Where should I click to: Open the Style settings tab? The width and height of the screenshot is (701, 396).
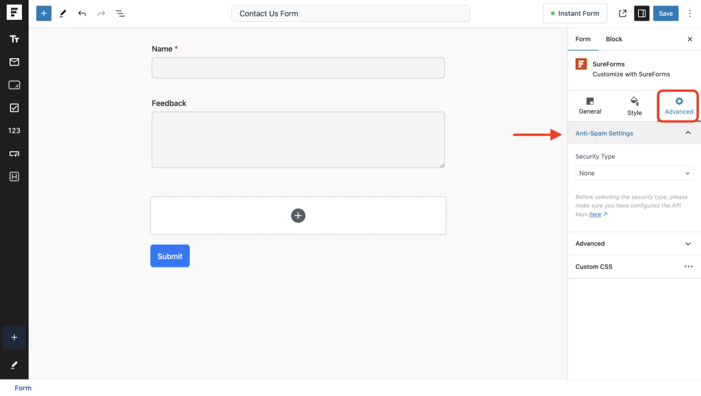point(634,106)
